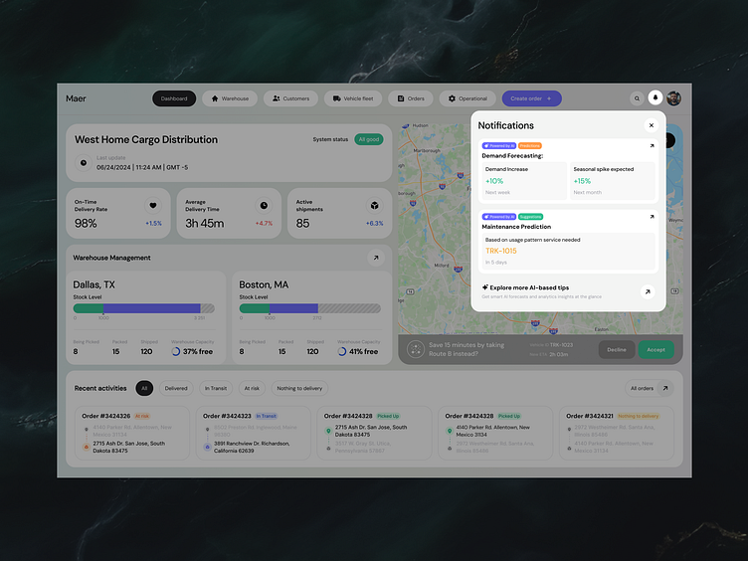Click the Active shipments box icon

point(374,205)
